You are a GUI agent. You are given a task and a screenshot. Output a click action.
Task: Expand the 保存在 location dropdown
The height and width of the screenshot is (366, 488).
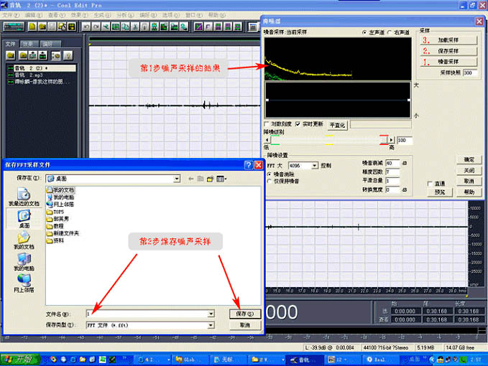click(x=177, y=179)
